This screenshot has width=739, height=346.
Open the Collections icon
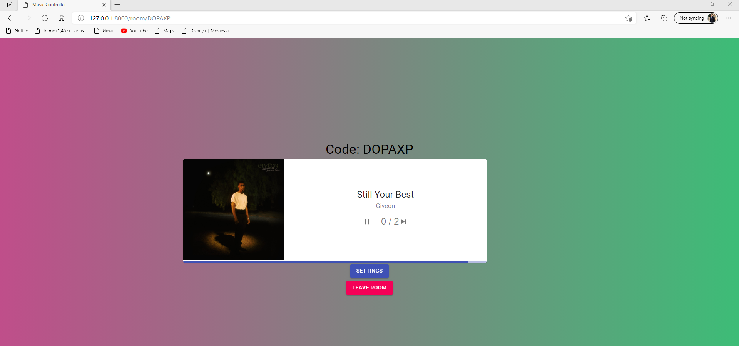(x=664, y=18)
